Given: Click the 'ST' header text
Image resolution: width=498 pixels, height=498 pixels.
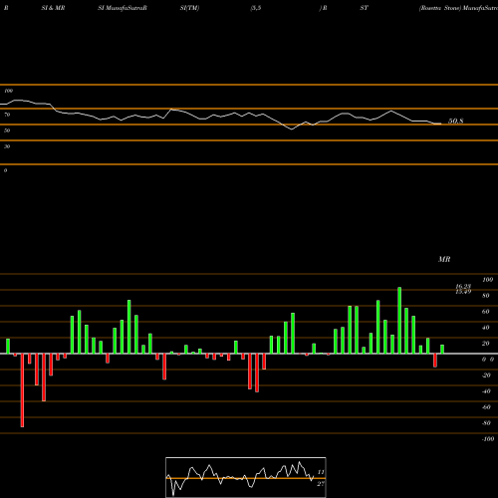Looking at the screenshot, I should tap(365, 8).
